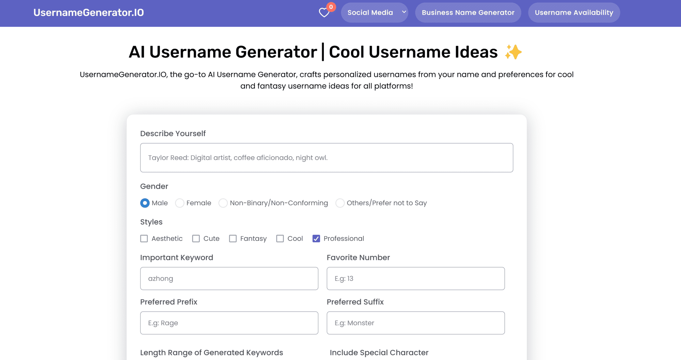Select Non-Binary/Non-Conforming gender option

[223, 203]
